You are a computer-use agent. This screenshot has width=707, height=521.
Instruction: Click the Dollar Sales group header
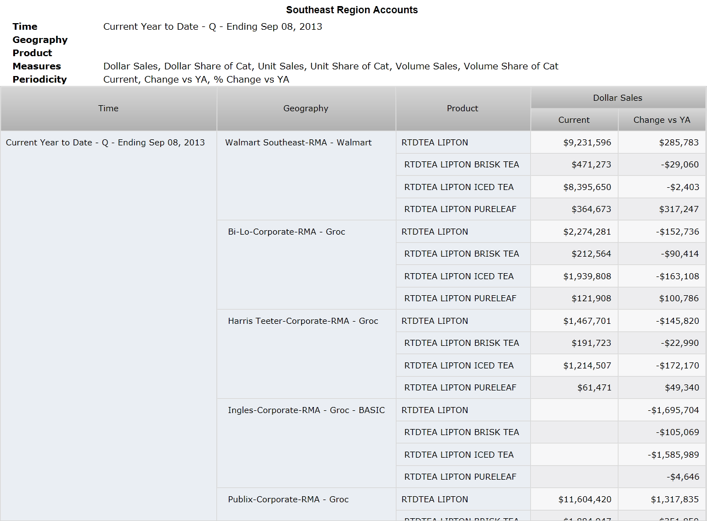(x=618, y=97)
